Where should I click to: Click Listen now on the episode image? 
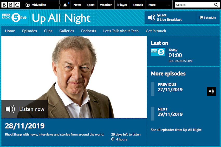pyautogui.click(x=25, y=109)
